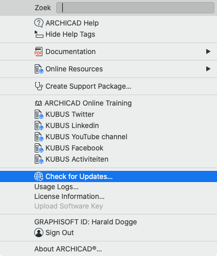Expand the Online Resources submenu arrow
Image resolution: width=217 pixels, height=256 pixels.
208,69
